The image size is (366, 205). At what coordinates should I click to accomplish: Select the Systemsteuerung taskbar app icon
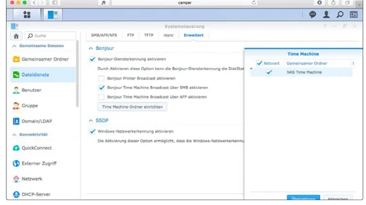click(x=53, y=15)
